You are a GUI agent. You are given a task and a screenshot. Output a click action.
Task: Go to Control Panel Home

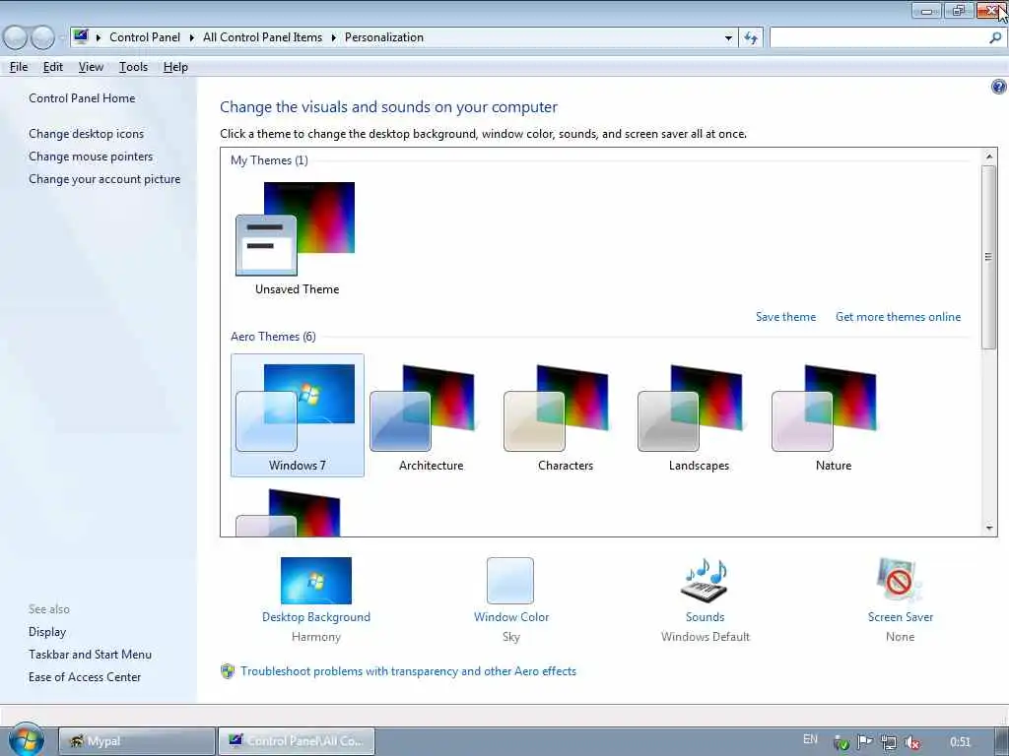pos(82,98)
